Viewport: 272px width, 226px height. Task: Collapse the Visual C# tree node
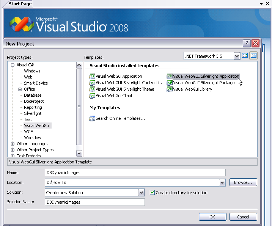click(x=13, y=65)
